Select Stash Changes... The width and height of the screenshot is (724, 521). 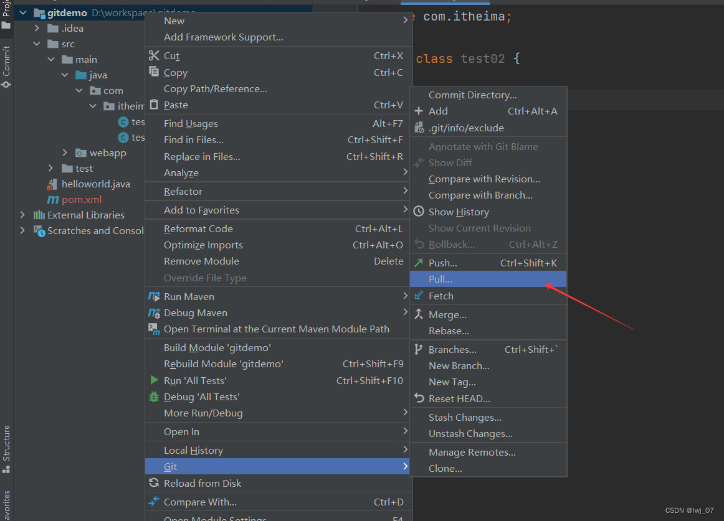click(x=488, y=417)
